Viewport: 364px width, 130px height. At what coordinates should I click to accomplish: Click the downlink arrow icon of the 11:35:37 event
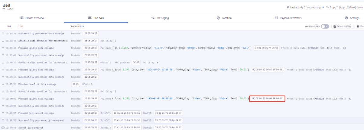pos(3,63)
